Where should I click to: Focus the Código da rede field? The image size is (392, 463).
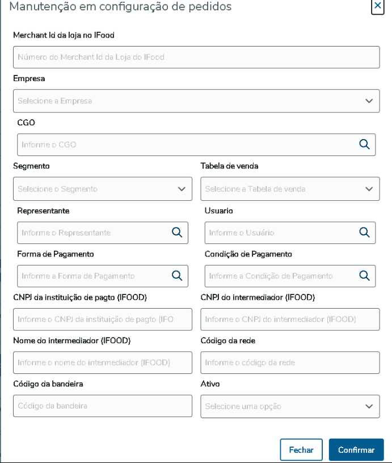coord(289,363)
